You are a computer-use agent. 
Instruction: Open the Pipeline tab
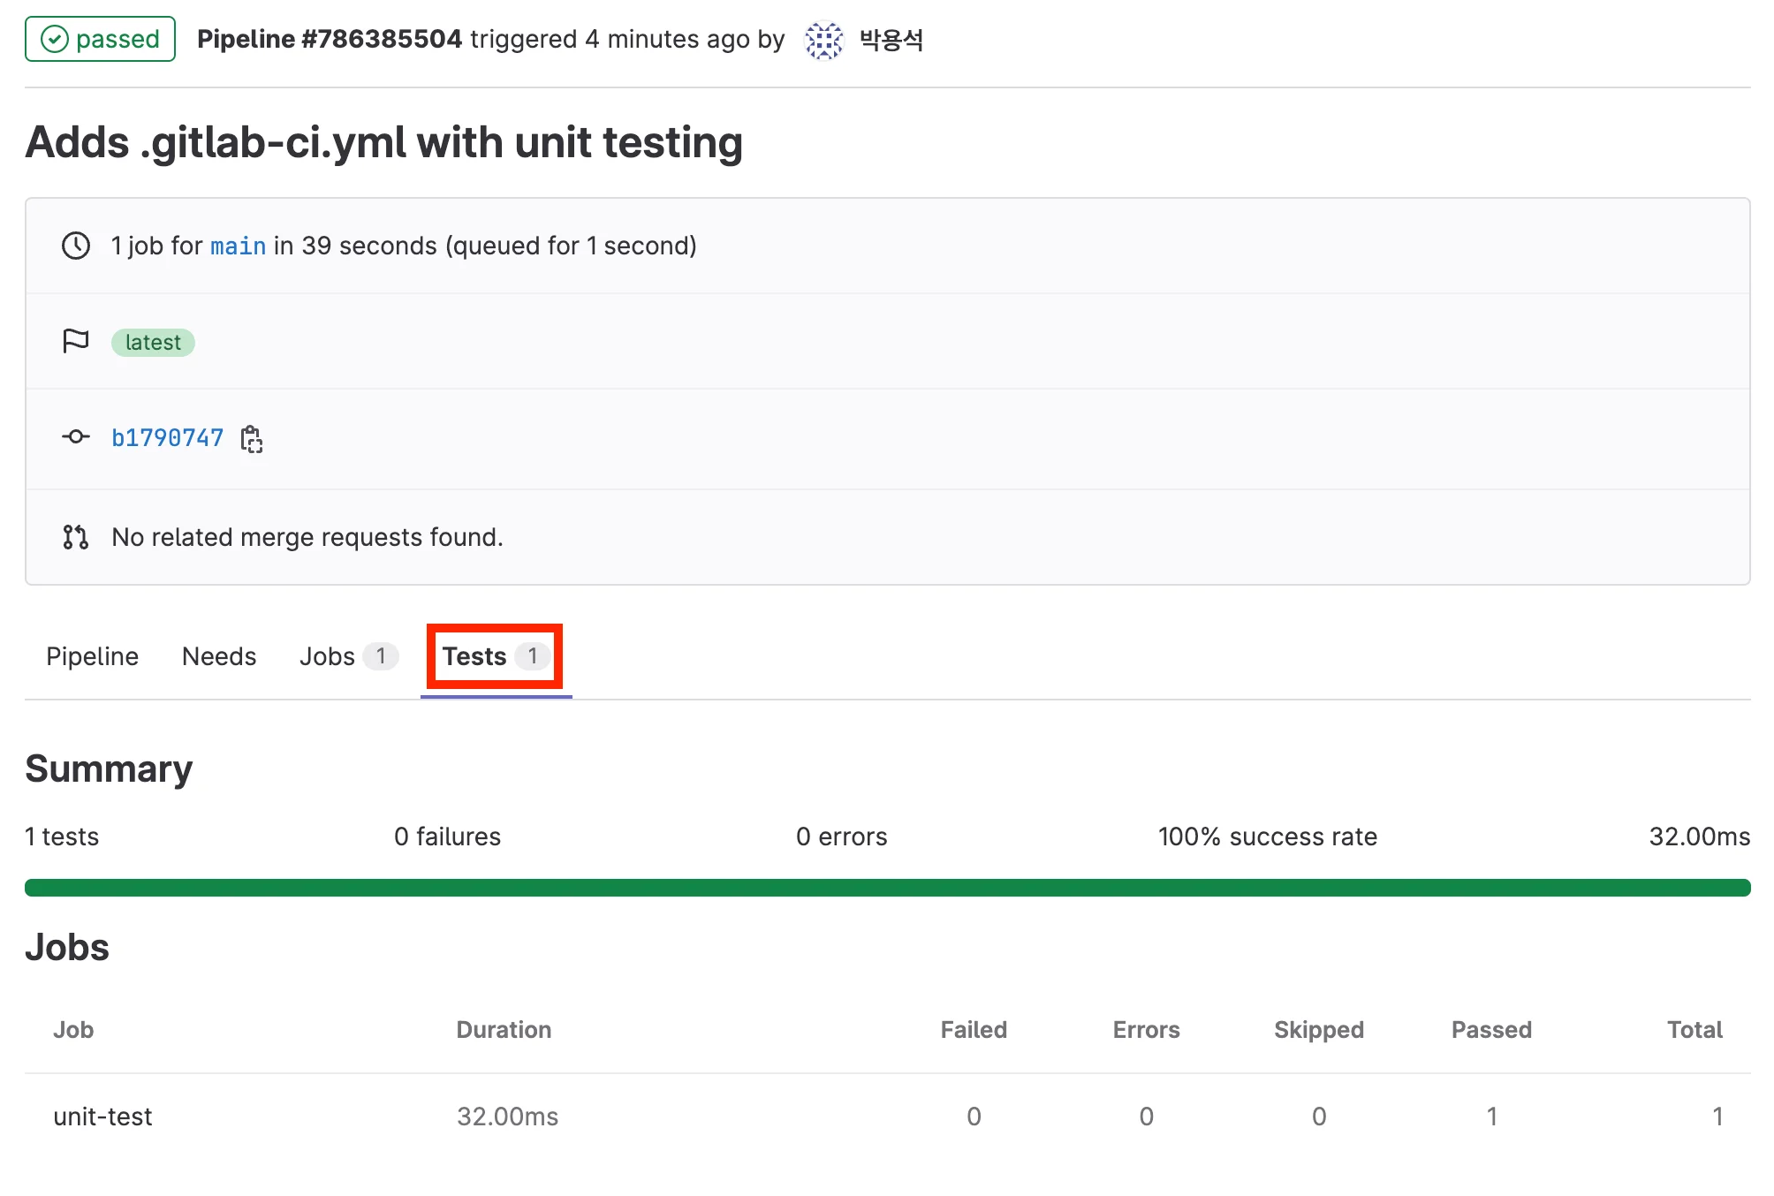(92, 656)
